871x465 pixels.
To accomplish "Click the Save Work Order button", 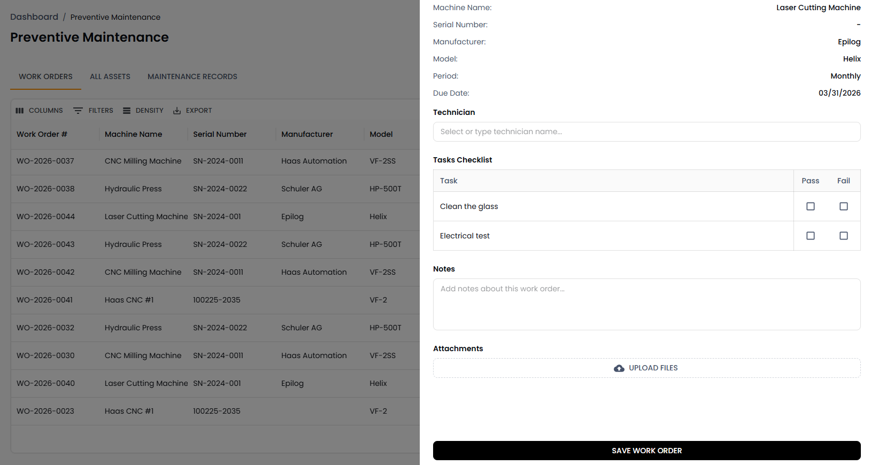I will click(646, 451).
